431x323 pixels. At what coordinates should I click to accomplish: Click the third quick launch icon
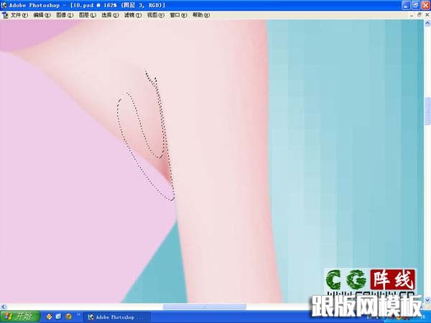68,316
